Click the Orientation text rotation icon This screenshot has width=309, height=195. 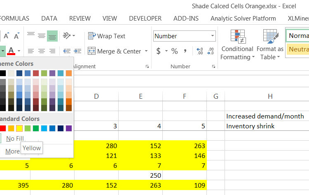coord(67,36)
